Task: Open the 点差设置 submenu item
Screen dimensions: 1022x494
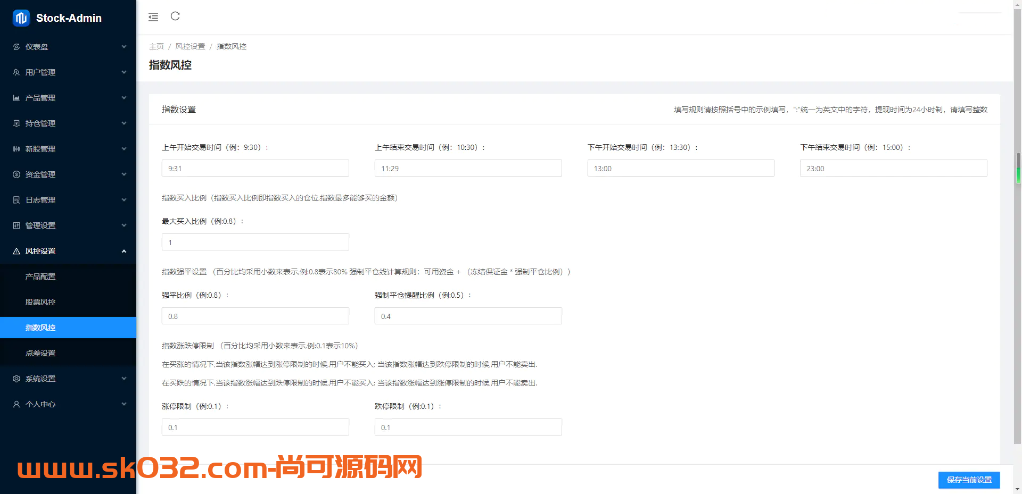Action: click(68, 353)
